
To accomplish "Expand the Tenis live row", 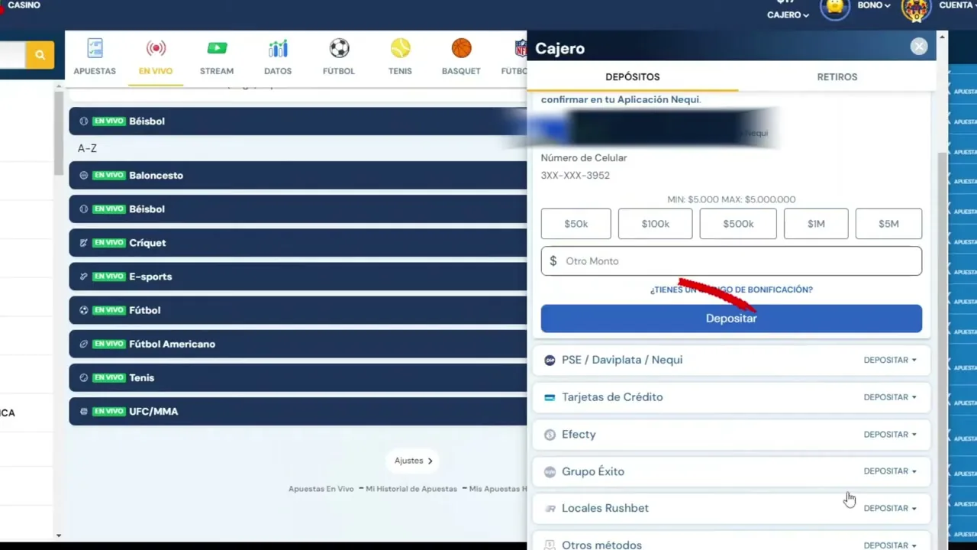I will point(298,377).
